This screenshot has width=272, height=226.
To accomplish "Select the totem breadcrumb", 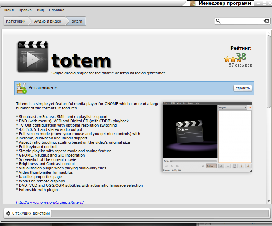I will click(x=77, y=21).
